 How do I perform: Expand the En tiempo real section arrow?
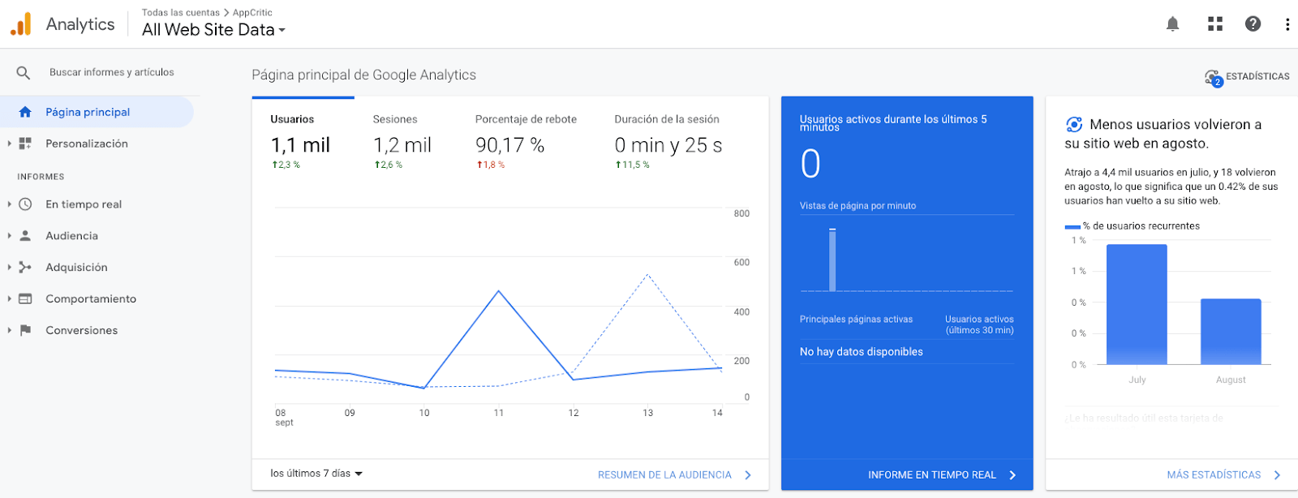pos(9,204)
